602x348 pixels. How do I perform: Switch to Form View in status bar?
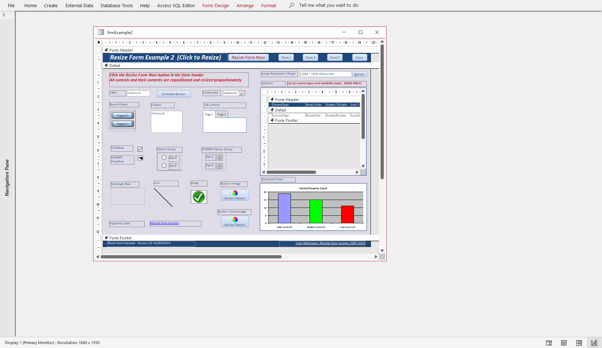pyautogui.click(x=549, y=343)
